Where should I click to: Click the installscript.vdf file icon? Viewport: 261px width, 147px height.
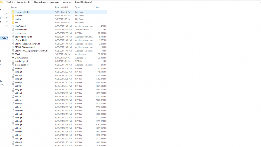coord(13,61)
